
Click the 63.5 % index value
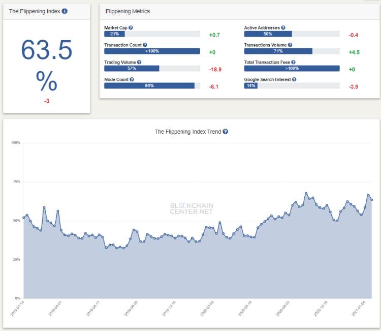tap(47, 65)
